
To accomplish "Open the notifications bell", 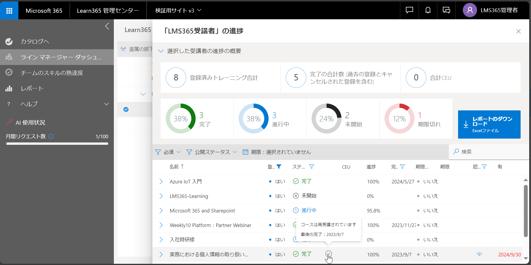I will pyautogui.click(x=428, y=10).
